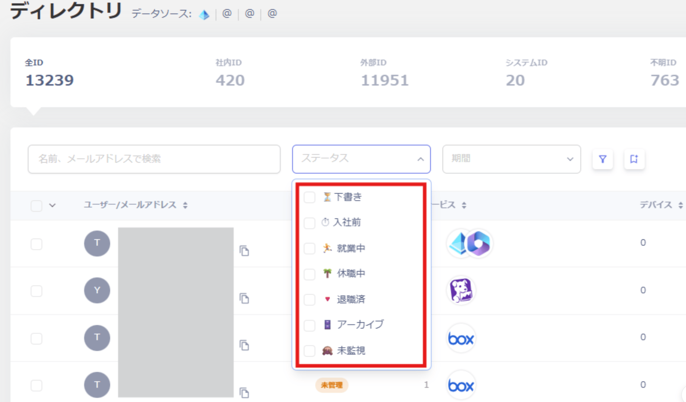
Task: Toggle the select-all header checkbox
Action: (36, 206)
